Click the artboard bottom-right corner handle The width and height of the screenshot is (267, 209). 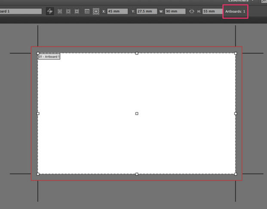tap(236, 174)
